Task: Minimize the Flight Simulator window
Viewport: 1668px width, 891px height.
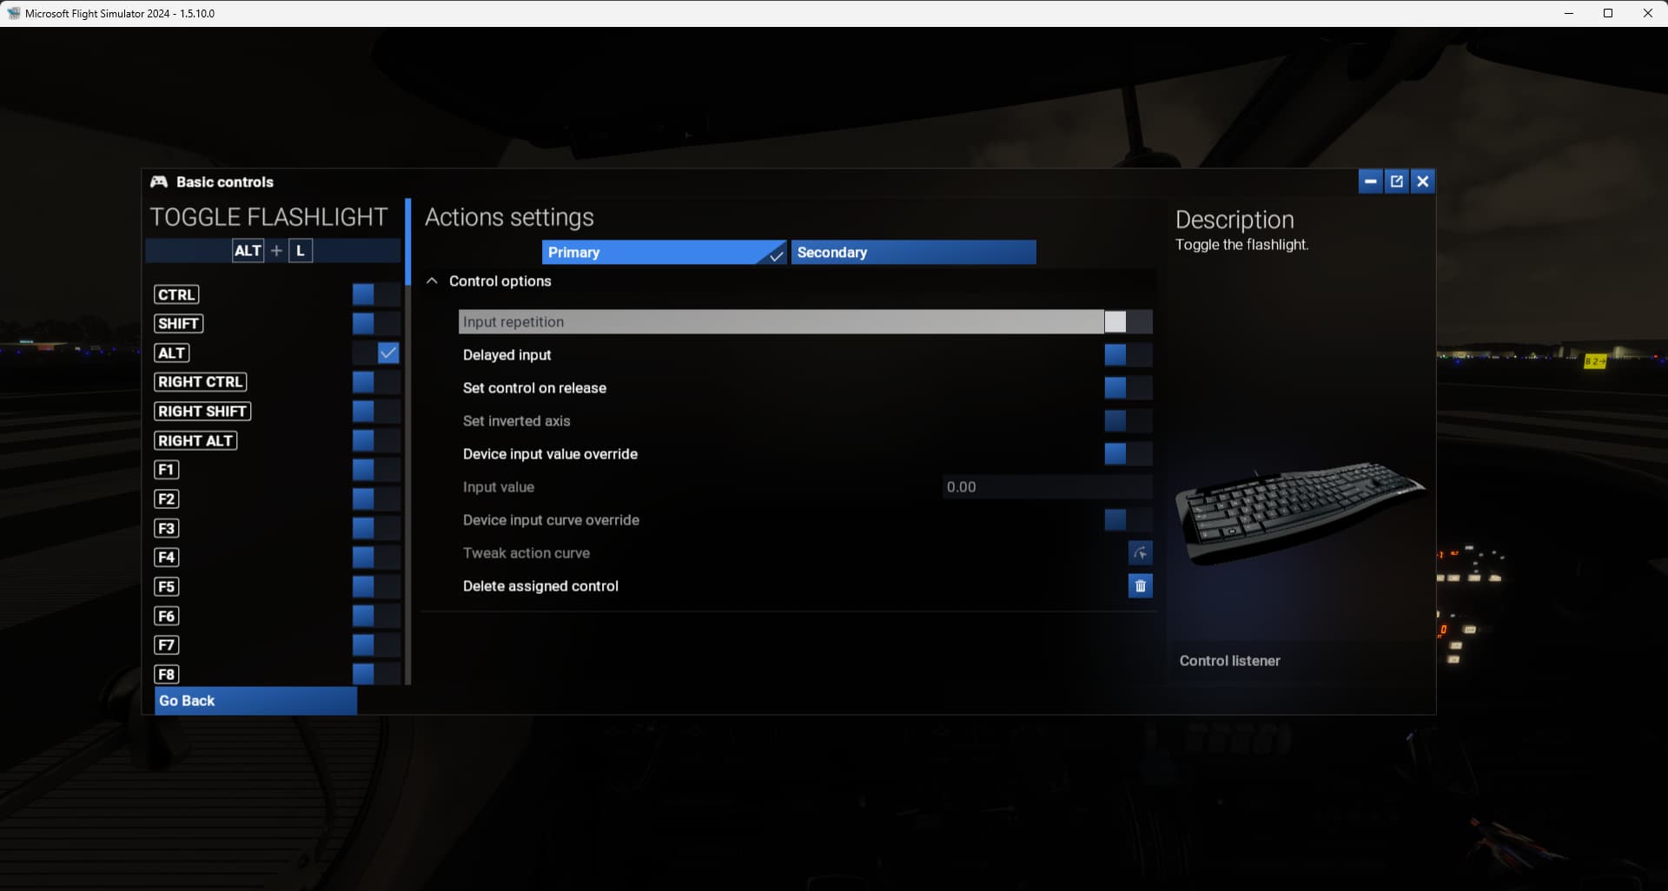Action: pyautogui.click(x=1569, y=13)
